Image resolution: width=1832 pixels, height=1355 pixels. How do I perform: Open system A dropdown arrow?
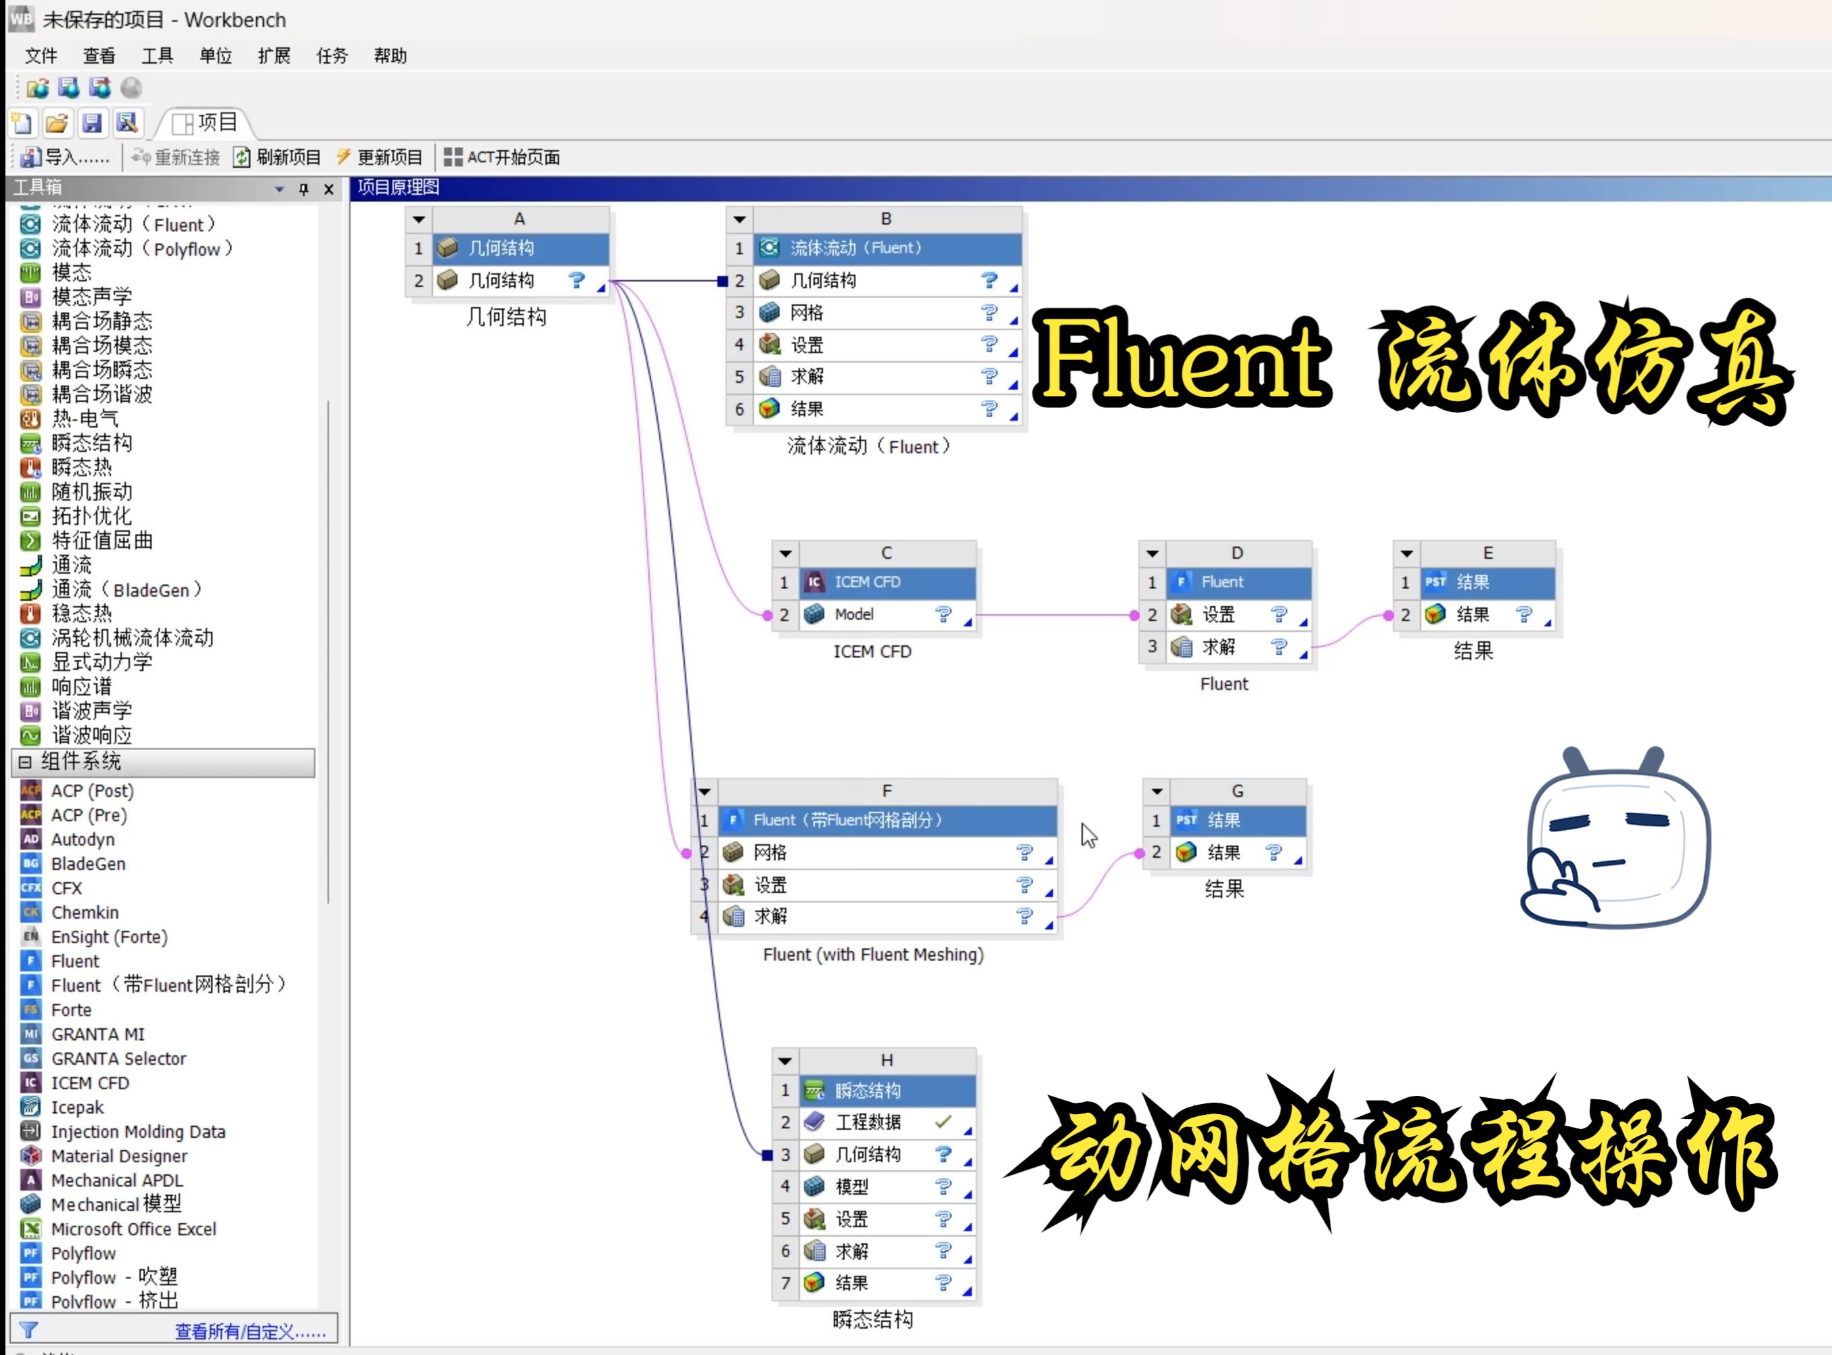(x=418, y=220)
